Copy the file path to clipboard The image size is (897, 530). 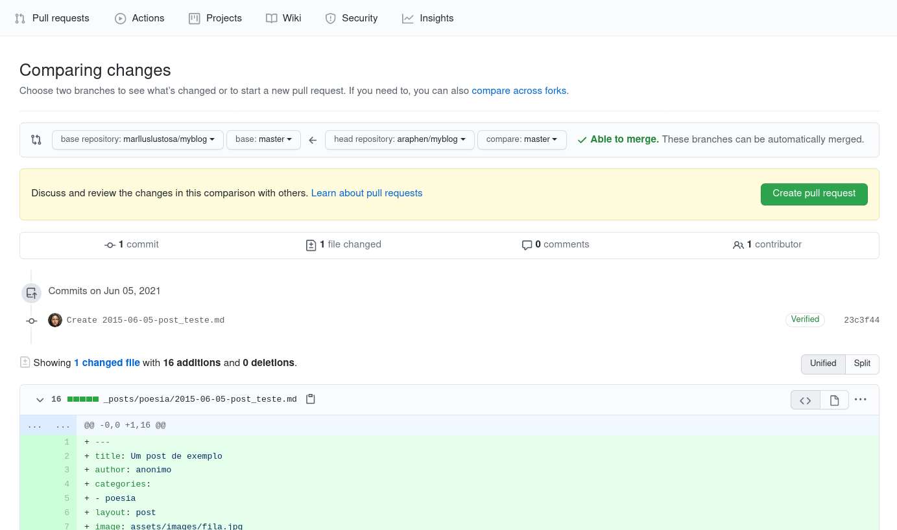pyautogui.click(x=310, y=399)
